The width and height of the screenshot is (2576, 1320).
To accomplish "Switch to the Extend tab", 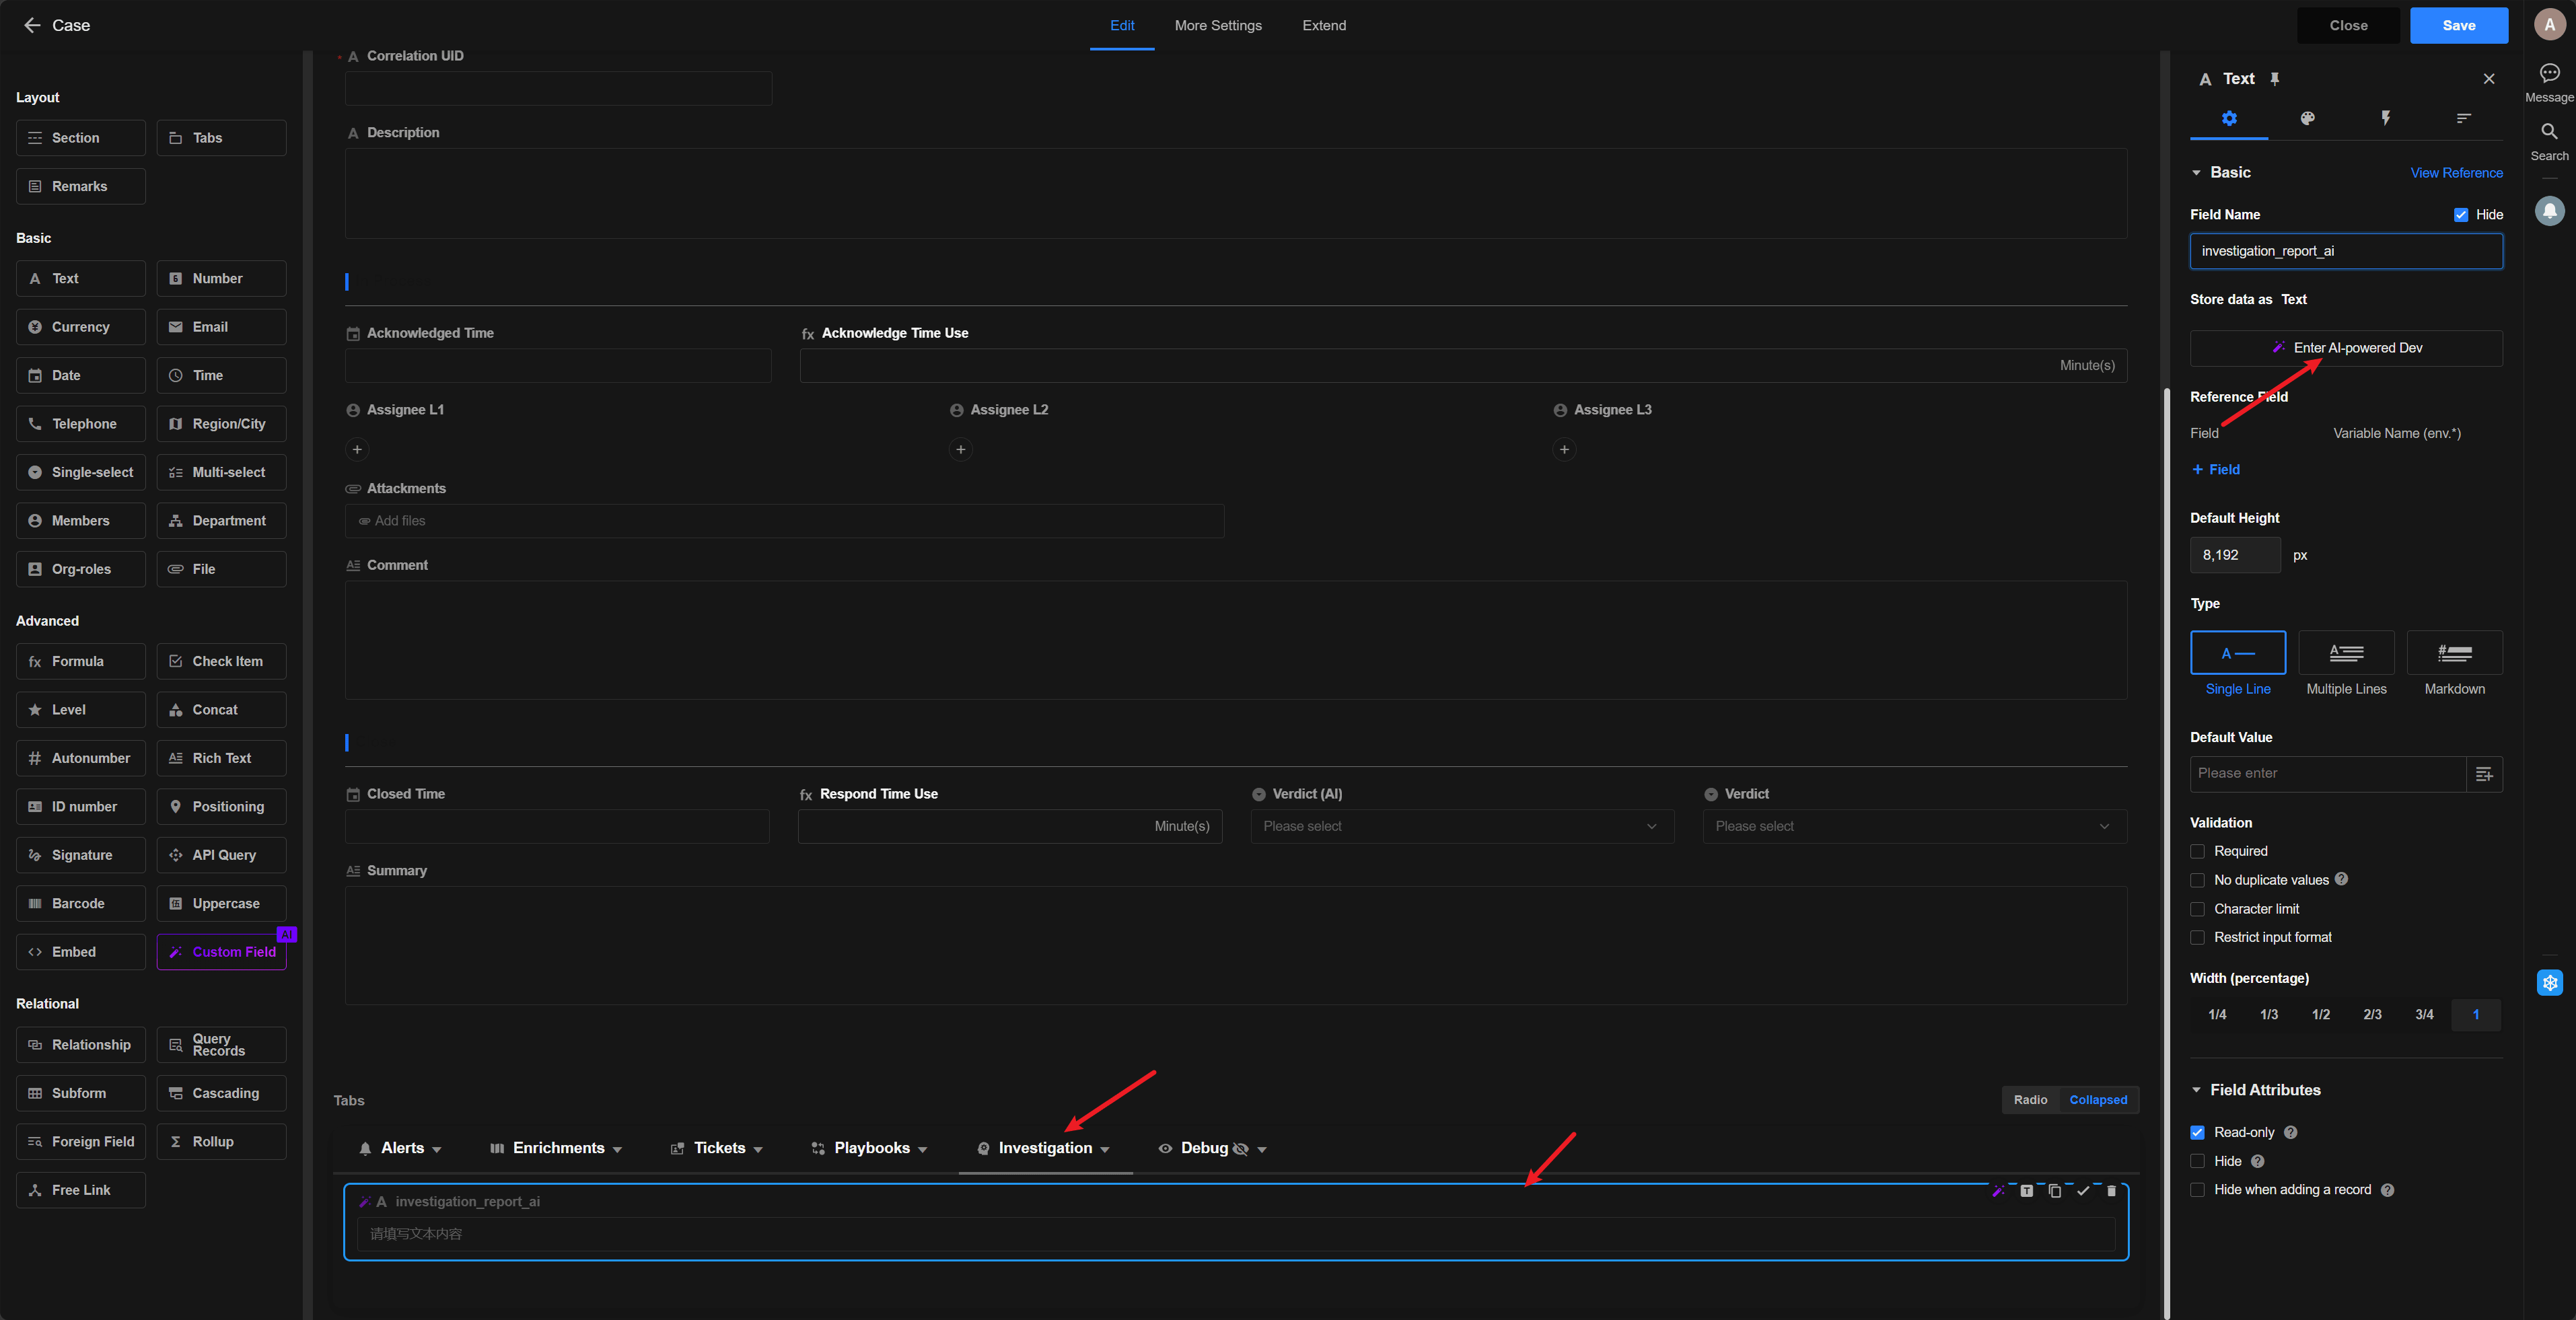I will pos(1324,25).
